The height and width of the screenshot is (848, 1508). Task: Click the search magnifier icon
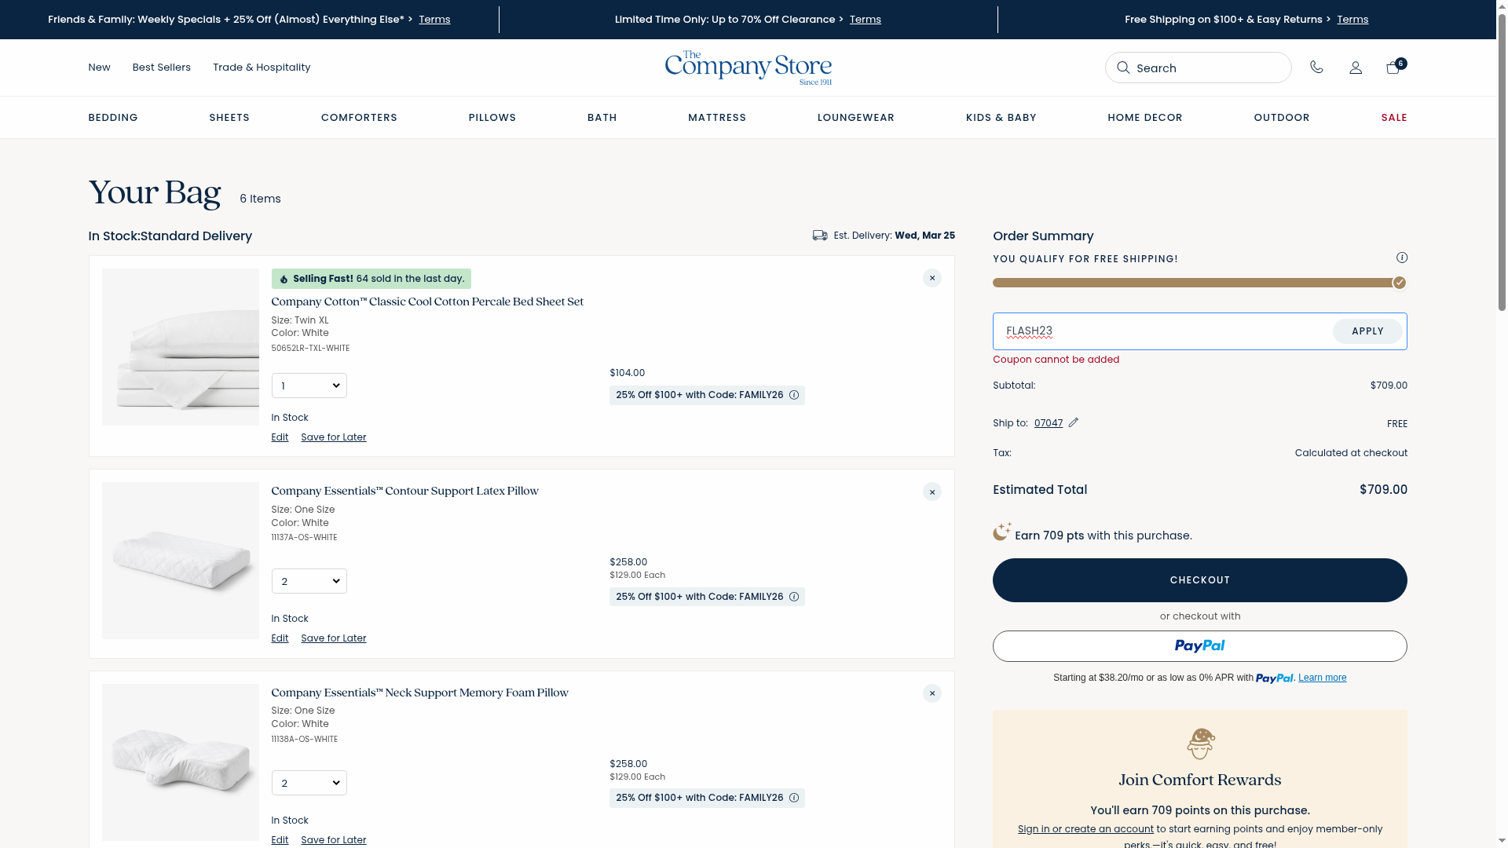pyautogui.click(x=1123, y=68)
